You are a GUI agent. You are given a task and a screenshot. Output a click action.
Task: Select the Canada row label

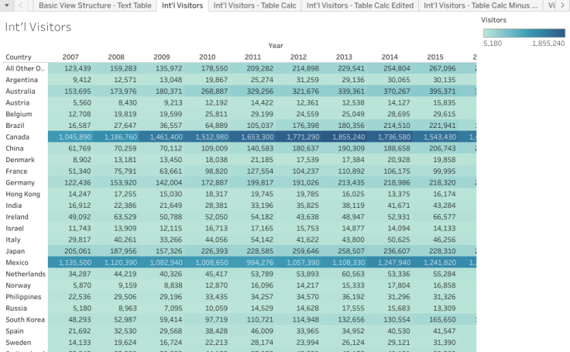(x=18, y=137)
